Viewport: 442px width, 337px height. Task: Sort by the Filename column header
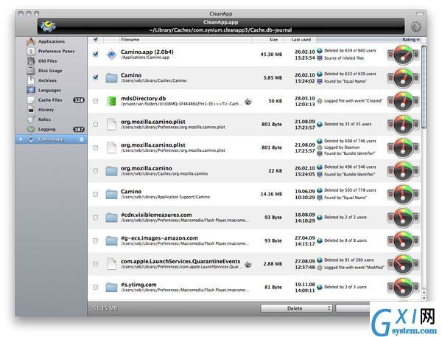point(186,40)
